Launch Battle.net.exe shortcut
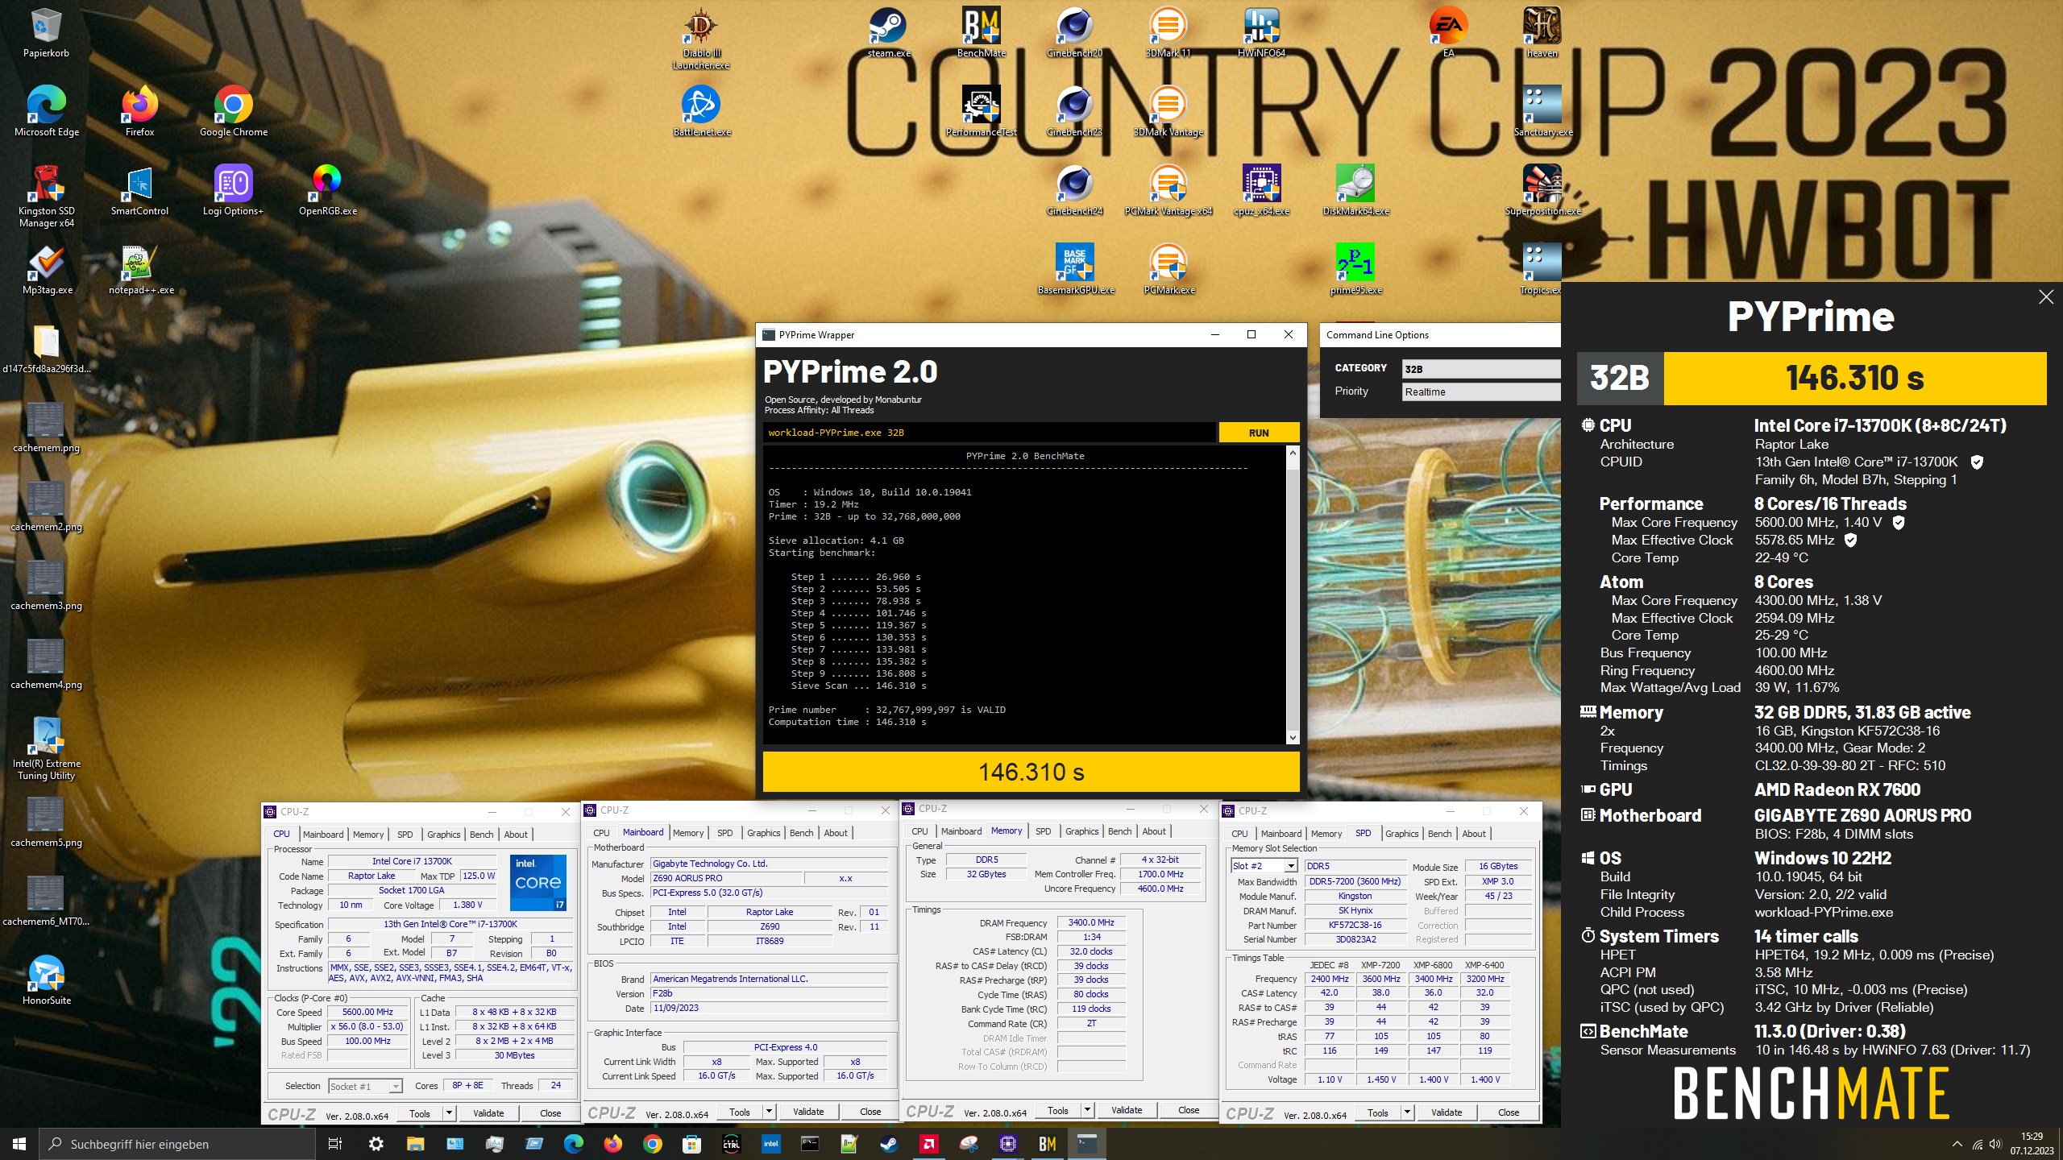The height and width of the screenshot is (1160, 2063). 701,111
